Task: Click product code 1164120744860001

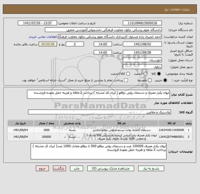Action: [171, 137]
